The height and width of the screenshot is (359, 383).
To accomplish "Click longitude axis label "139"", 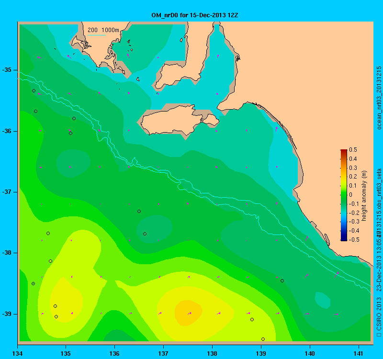I will [261, 354].
